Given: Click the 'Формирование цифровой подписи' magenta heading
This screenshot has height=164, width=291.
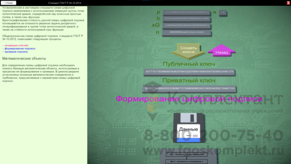Looking at the screenshot, I should pos(189,99).
